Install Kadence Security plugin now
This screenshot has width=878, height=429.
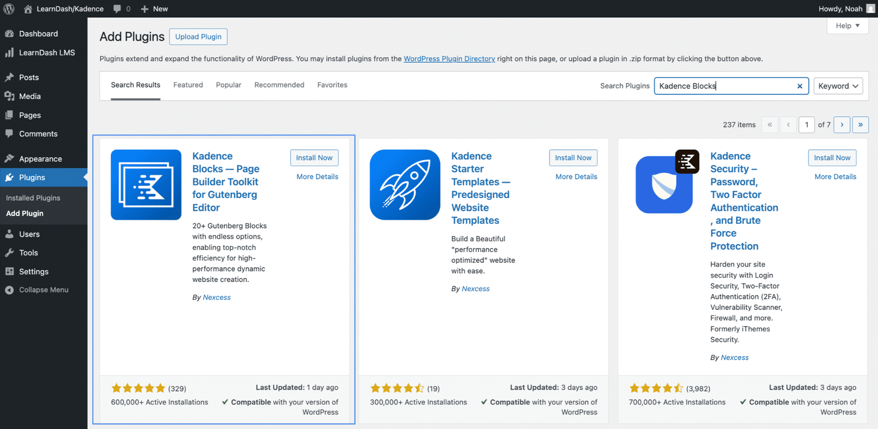click(x=832, y=158)
